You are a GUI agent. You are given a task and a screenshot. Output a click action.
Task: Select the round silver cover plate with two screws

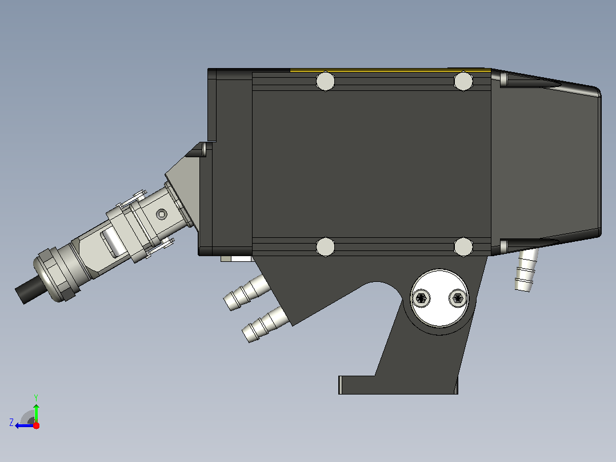tap(439, 298)
